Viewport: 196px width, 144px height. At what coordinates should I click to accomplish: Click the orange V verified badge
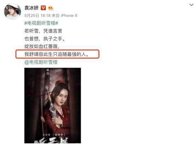(43, 8)
